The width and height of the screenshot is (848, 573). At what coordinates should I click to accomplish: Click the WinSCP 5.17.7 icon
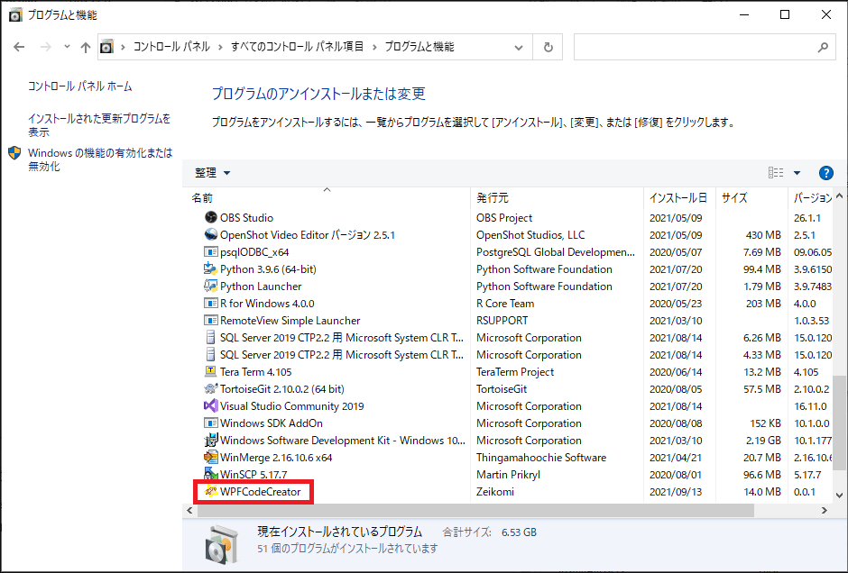click(x=210, y=474)
